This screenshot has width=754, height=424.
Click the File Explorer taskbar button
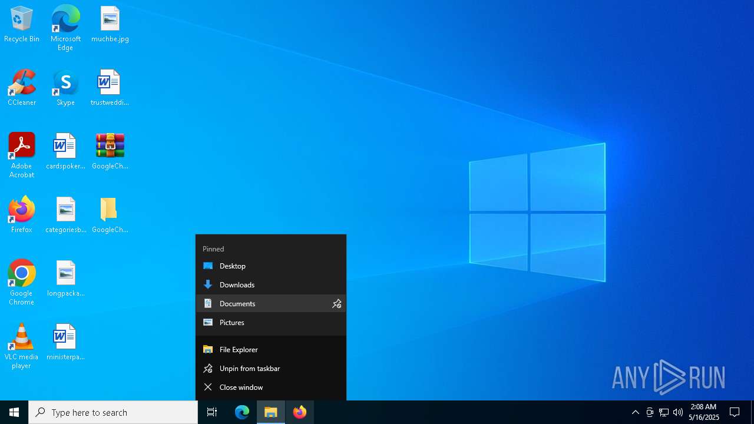point(271,412)
